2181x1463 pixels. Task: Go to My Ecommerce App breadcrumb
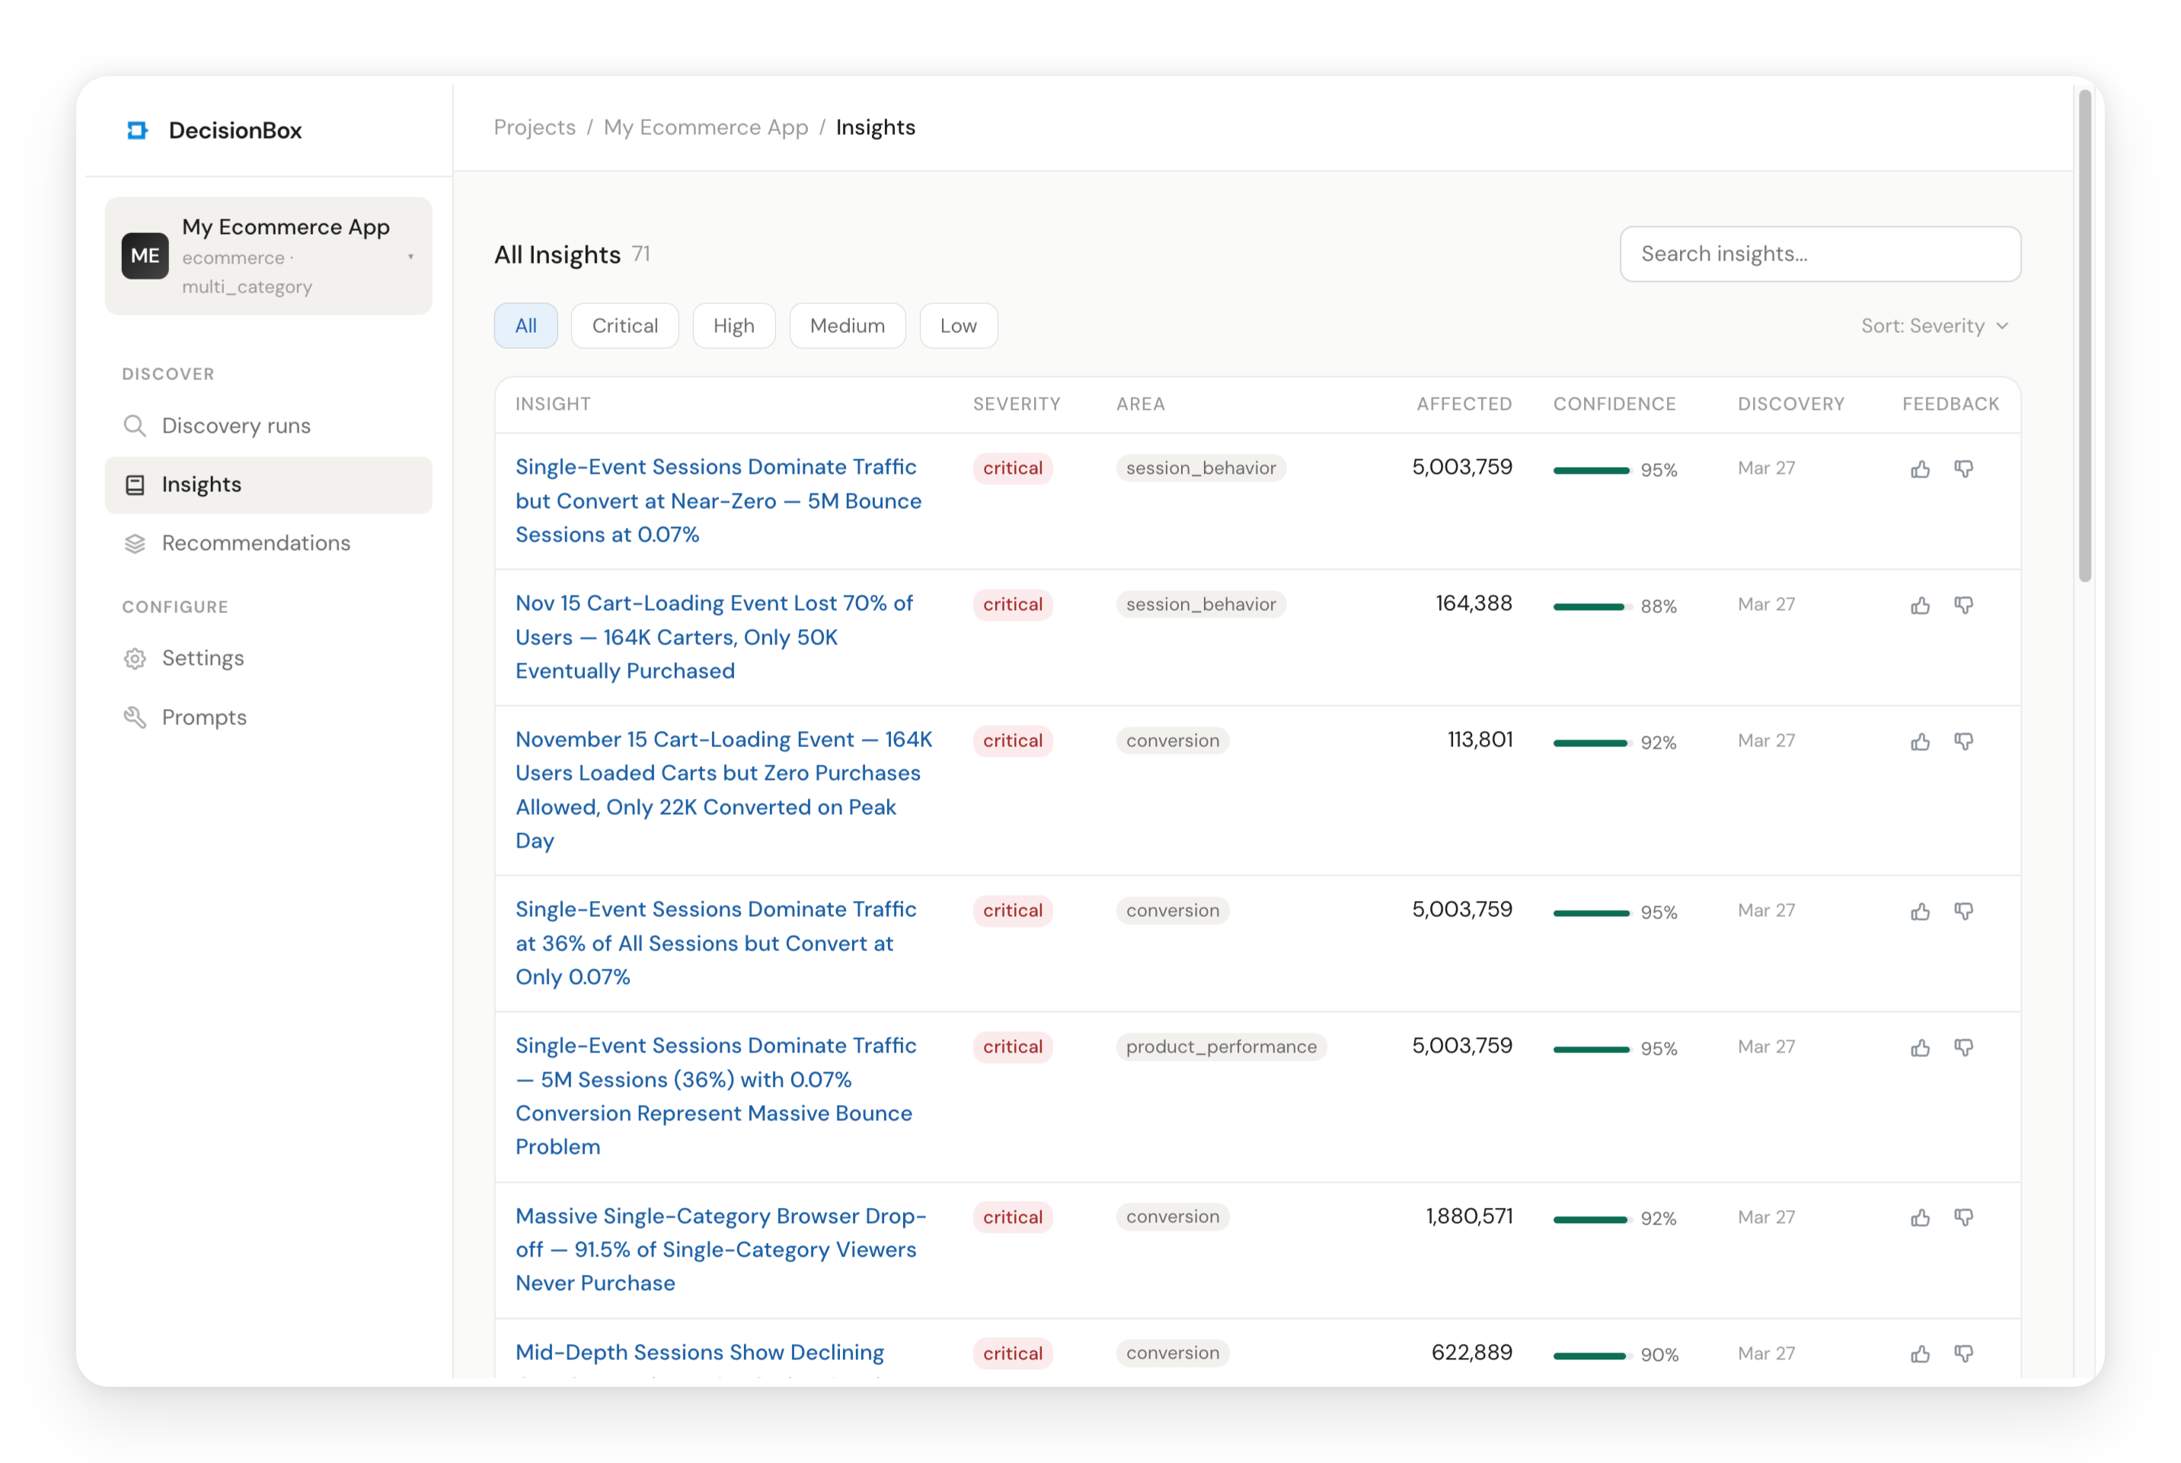click(706, 127)
